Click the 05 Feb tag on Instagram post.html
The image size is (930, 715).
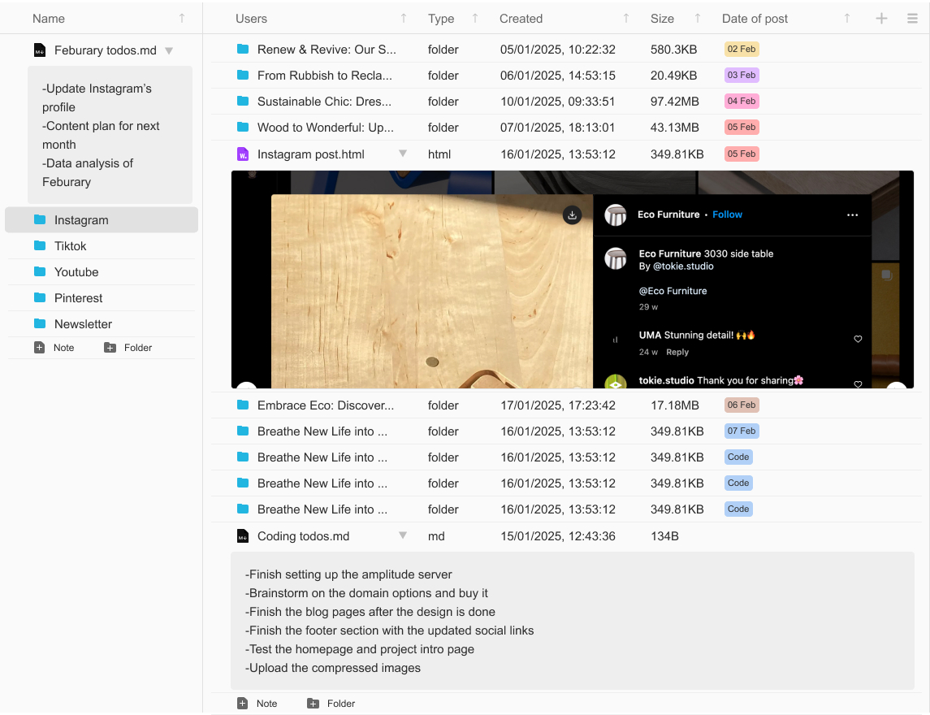tap(742, 154)
